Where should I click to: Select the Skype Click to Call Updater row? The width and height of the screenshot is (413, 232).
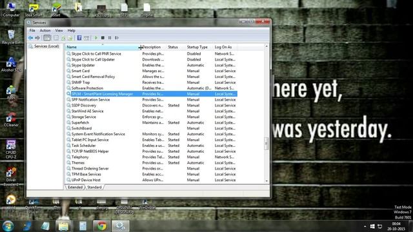click(x=152, y=59)
